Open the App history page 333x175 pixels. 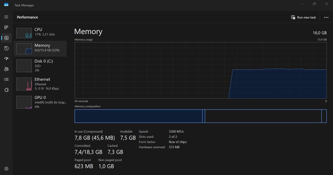tap(6, 48)
